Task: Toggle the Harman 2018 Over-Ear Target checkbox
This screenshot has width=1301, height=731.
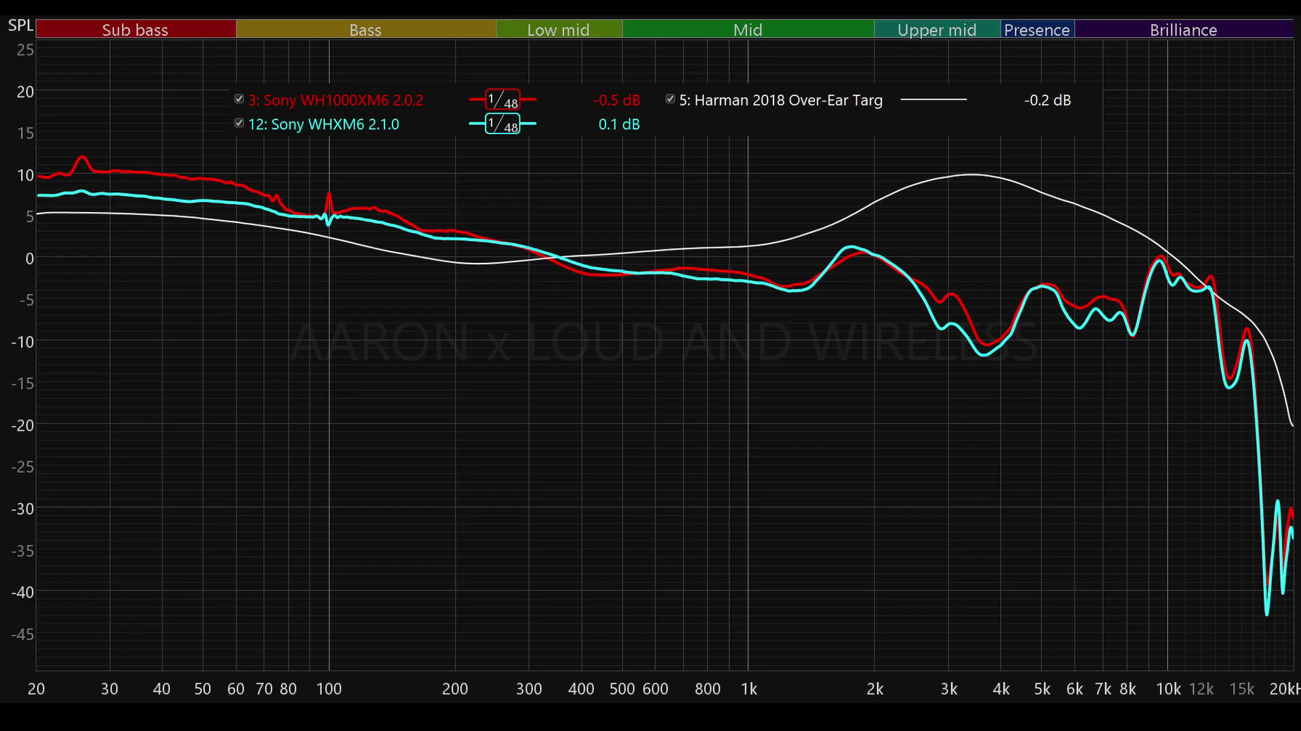Action: pos(670,100)
